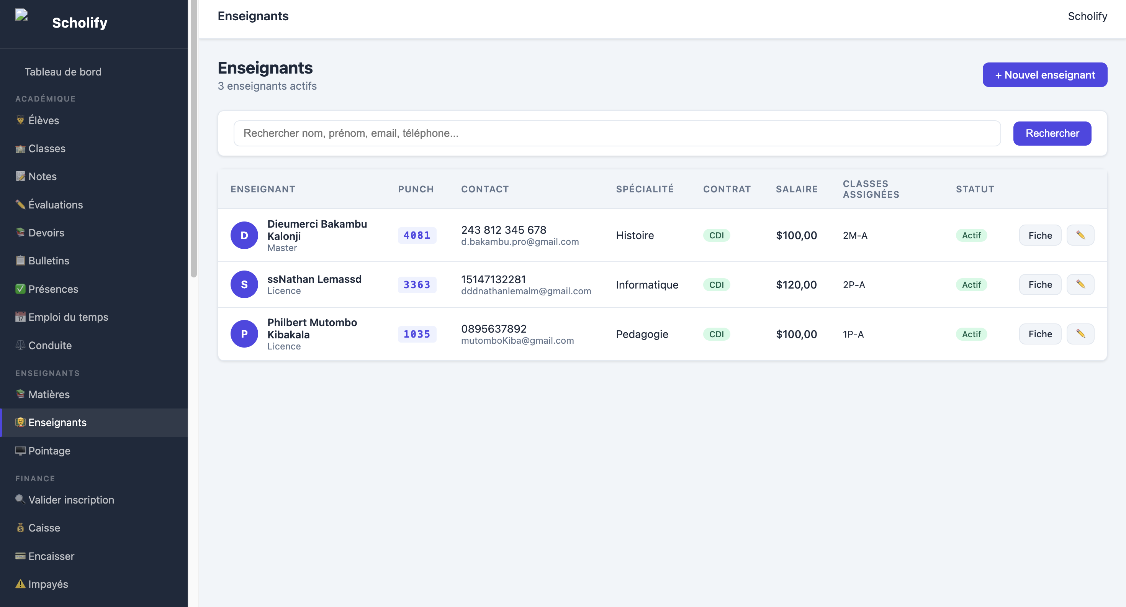Screen dimensions: 1126x607
Task: Focus the teacher search input field
Action: click(x=617, y=133)
